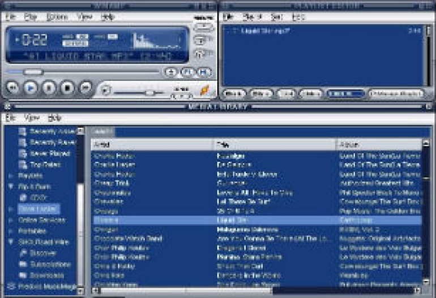This screenshot has width=436, height=298.
Task: Select Portables in library tree
Action: pyautogui.click(x=32, y=231)
